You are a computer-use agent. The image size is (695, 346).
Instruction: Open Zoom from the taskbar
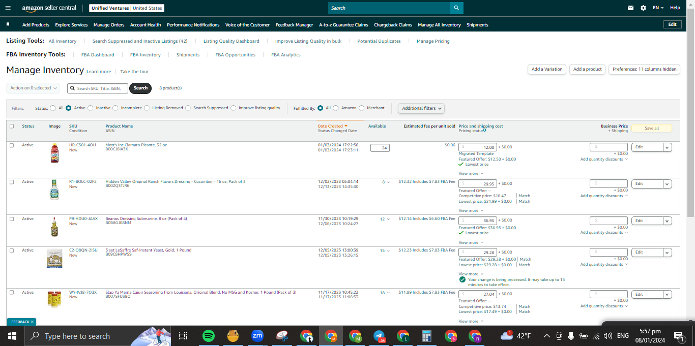257,336
